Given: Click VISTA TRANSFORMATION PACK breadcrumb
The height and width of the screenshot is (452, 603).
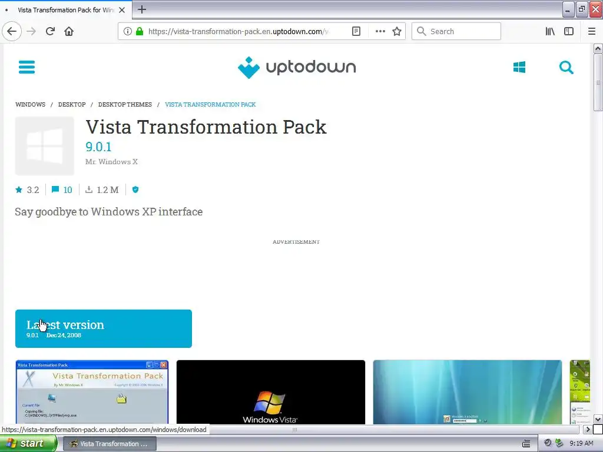Looking at the screenshot, I should click(210, 105).
